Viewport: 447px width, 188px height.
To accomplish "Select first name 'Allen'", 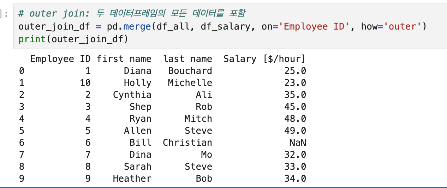I will 138,131.
